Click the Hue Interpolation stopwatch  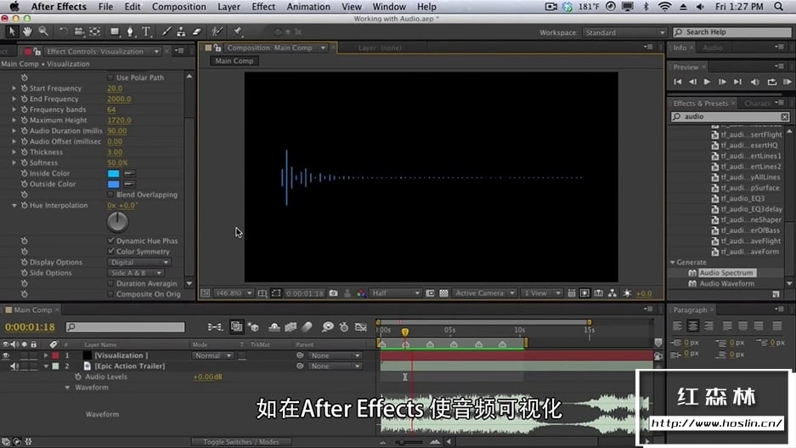(x=24, y=205)
